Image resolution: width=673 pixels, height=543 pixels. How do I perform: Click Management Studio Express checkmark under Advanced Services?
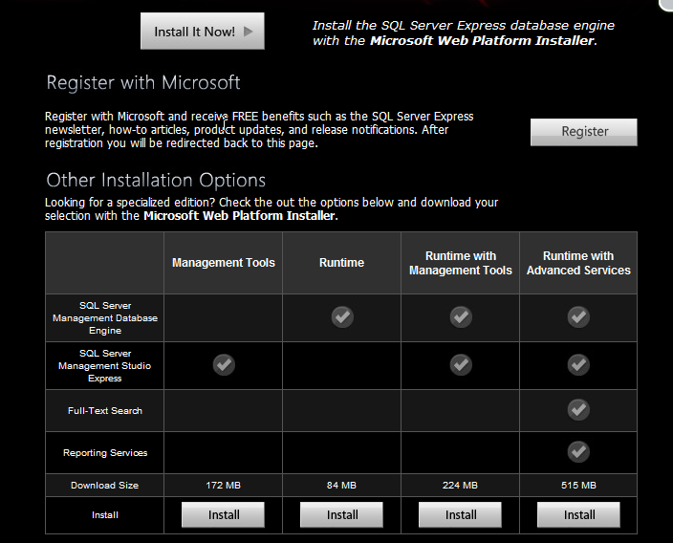coord(578,365)
